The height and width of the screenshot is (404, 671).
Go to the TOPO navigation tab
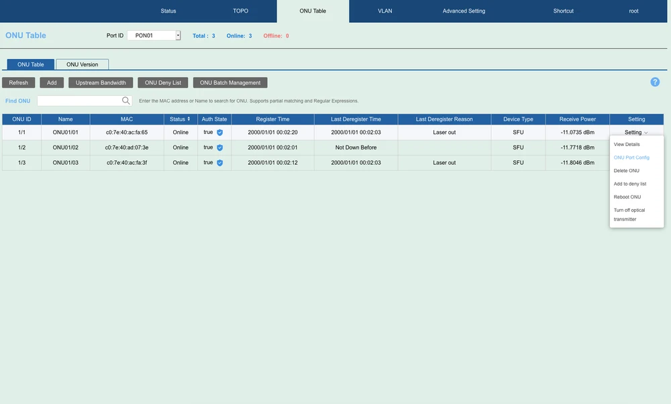[240, 11]
